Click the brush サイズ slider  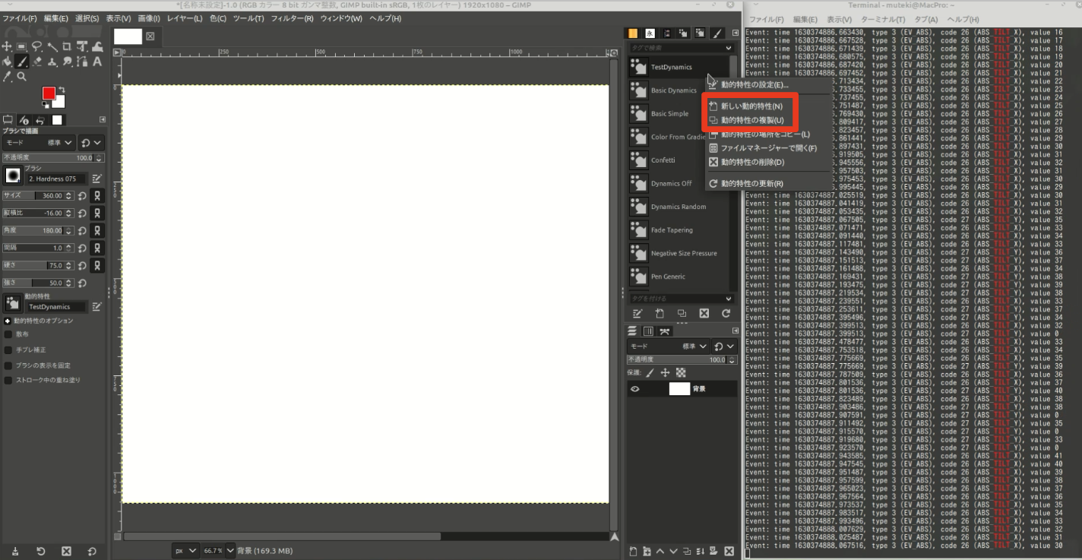click(37, 195)
